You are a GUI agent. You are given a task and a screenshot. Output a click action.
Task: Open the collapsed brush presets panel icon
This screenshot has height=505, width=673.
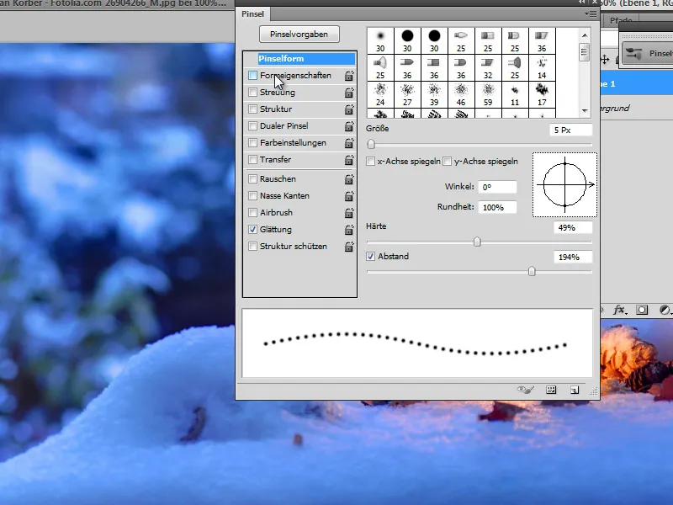[633, 53]
